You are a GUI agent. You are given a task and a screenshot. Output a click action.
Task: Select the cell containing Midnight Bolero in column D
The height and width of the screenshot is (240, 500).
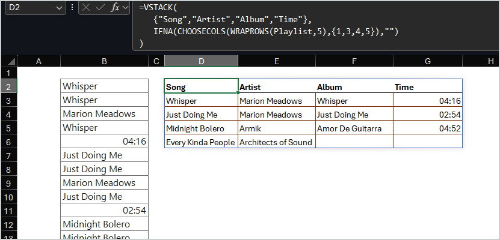(x=201, y=128)
